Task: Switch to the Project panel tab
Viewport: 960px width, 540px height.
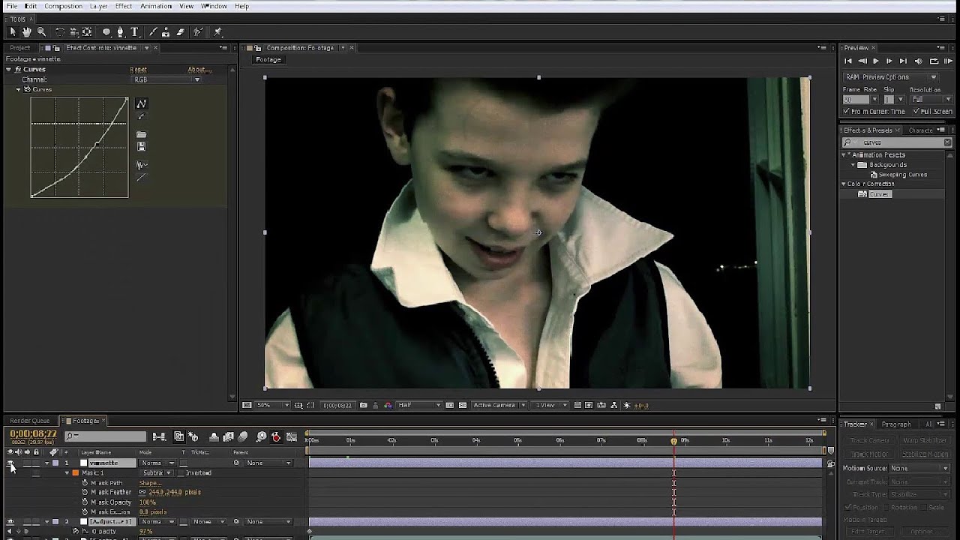Action: click(x=20, y=48)
